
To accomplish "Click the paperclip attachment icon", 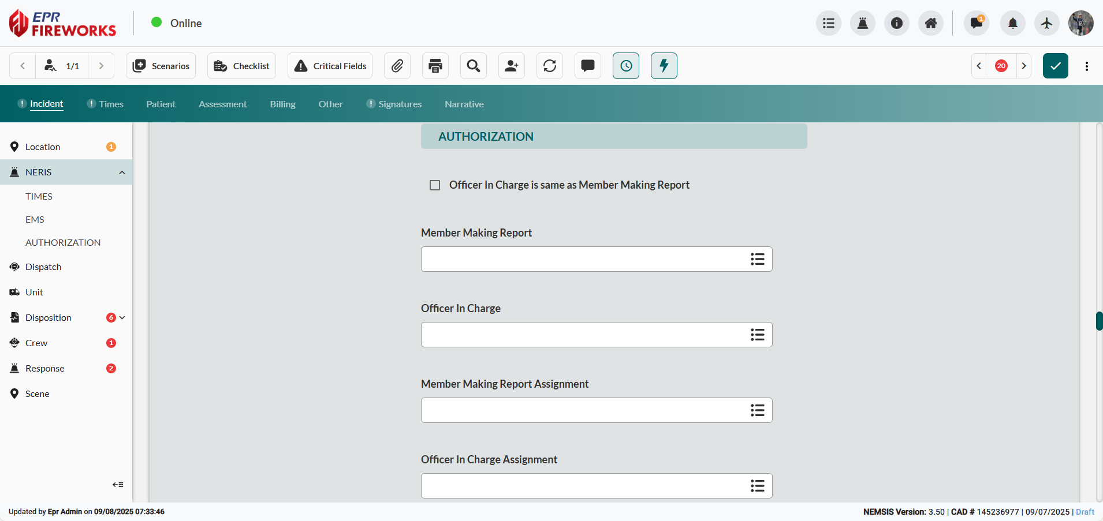I will click(397, 66).
